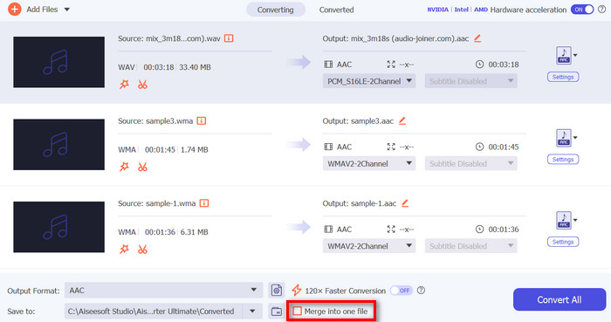The height and width of the screenshot is (322, 611).
Task: Click duration clock icon showing 00:03:18
Action: (479, 65)
